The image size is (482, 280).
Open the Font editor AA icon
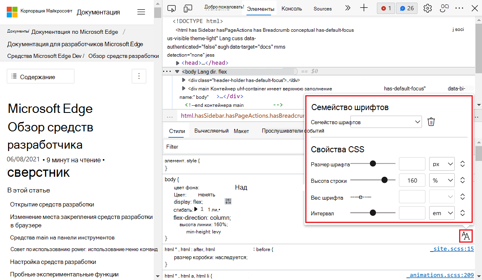pyautogui.click(x=466, y=236)
